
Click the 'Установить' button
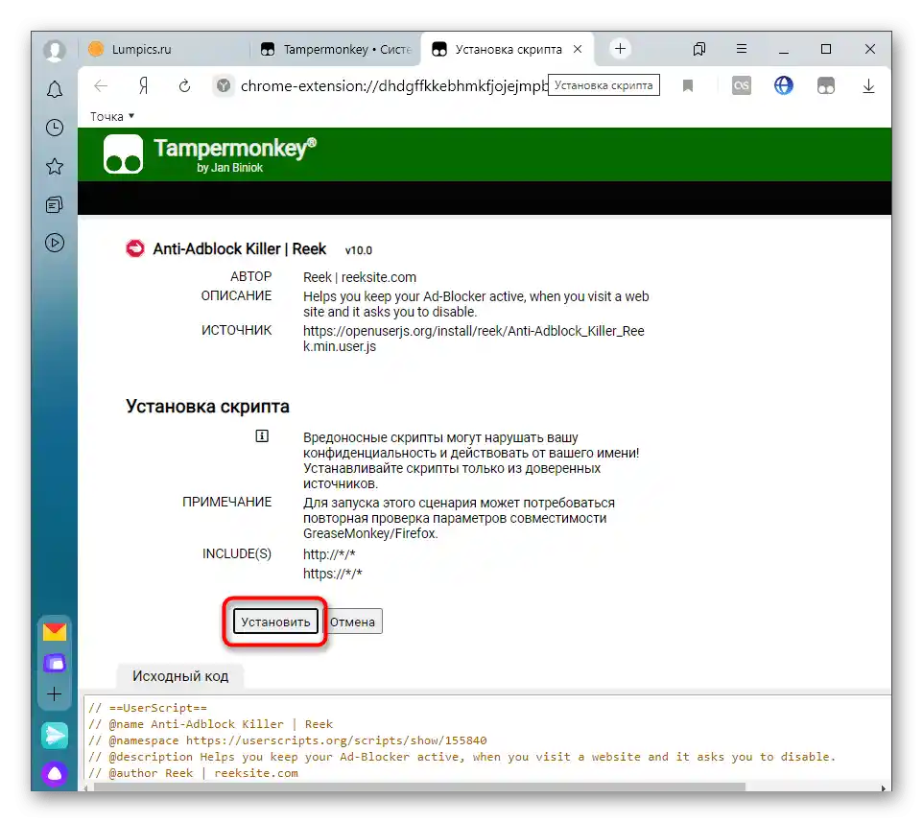pyautogui.click(x=275, y=622)
